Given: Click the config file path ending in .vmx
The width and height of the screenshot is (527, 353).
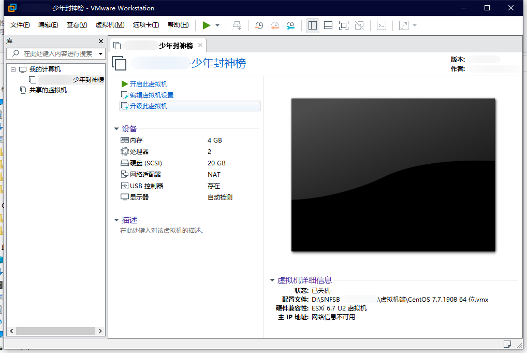Looking at the screenshot, I should [400, 300].
